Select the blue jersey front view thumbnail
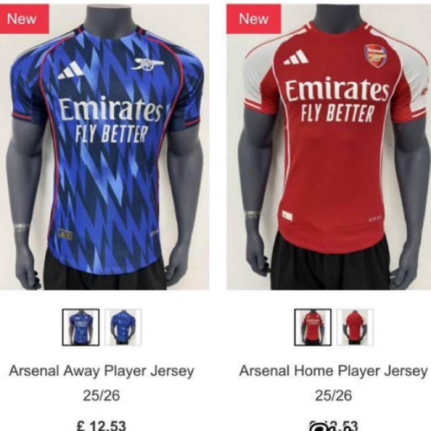 (x=81, y=327)
